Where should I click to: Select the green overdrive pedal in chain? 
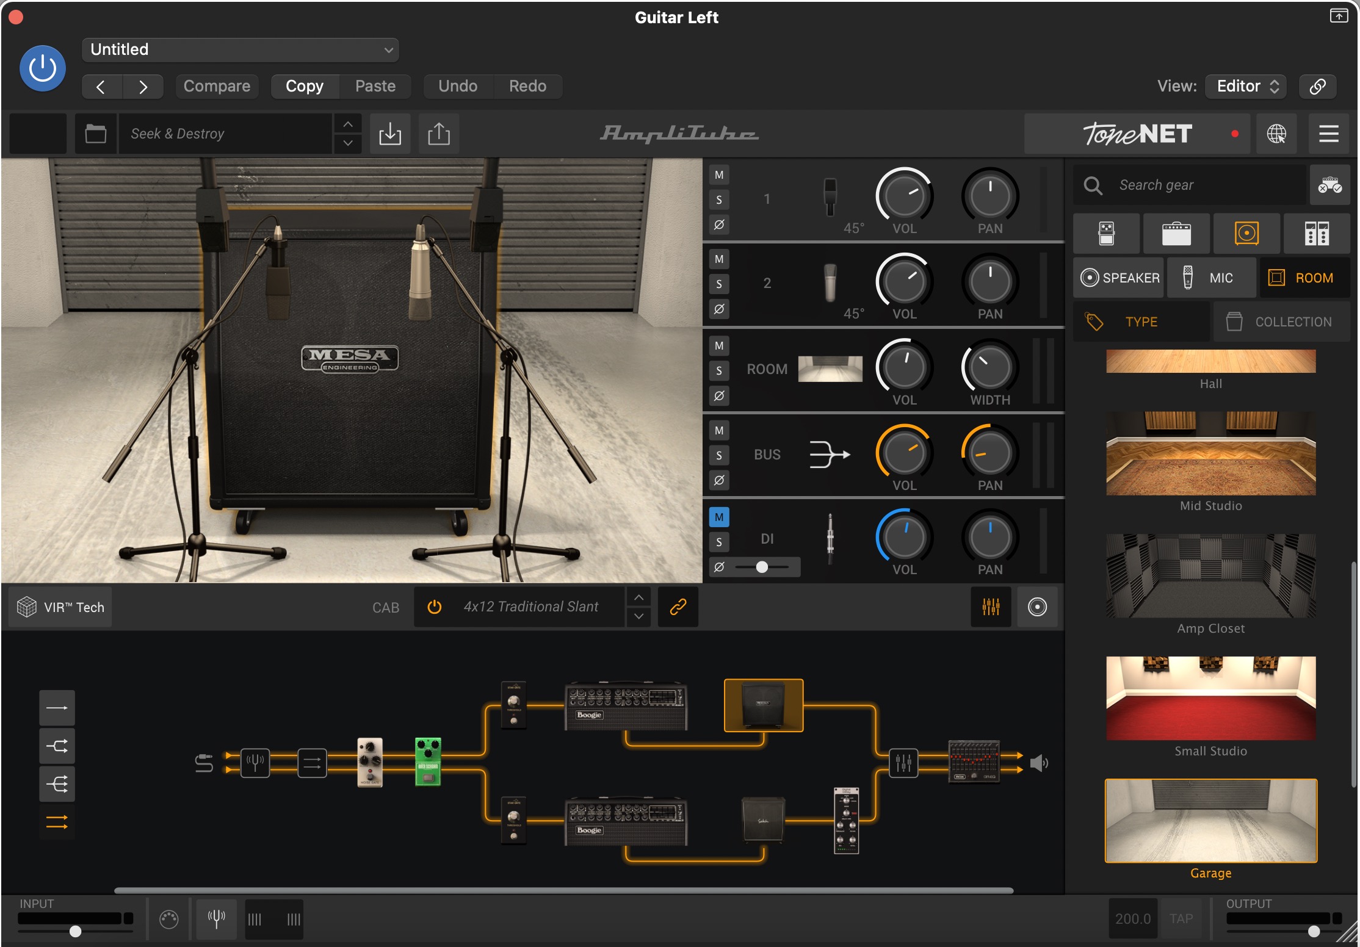(428, 762)
